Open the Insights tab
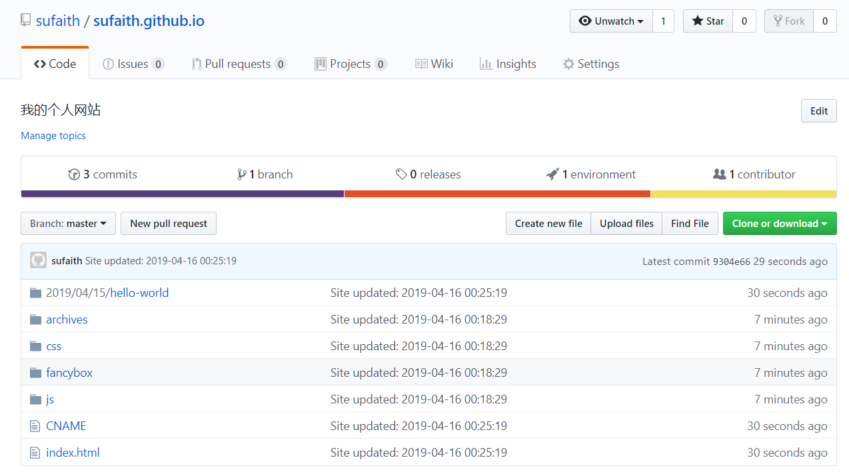Screen dimensions: 849x472 pos(508,63)
